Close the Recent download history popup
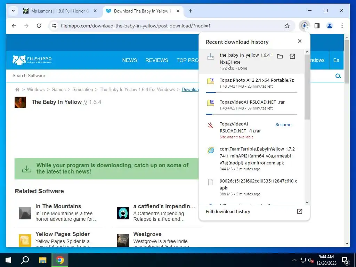Viewport: 356px width, 267px height. (x=300, y=41)
